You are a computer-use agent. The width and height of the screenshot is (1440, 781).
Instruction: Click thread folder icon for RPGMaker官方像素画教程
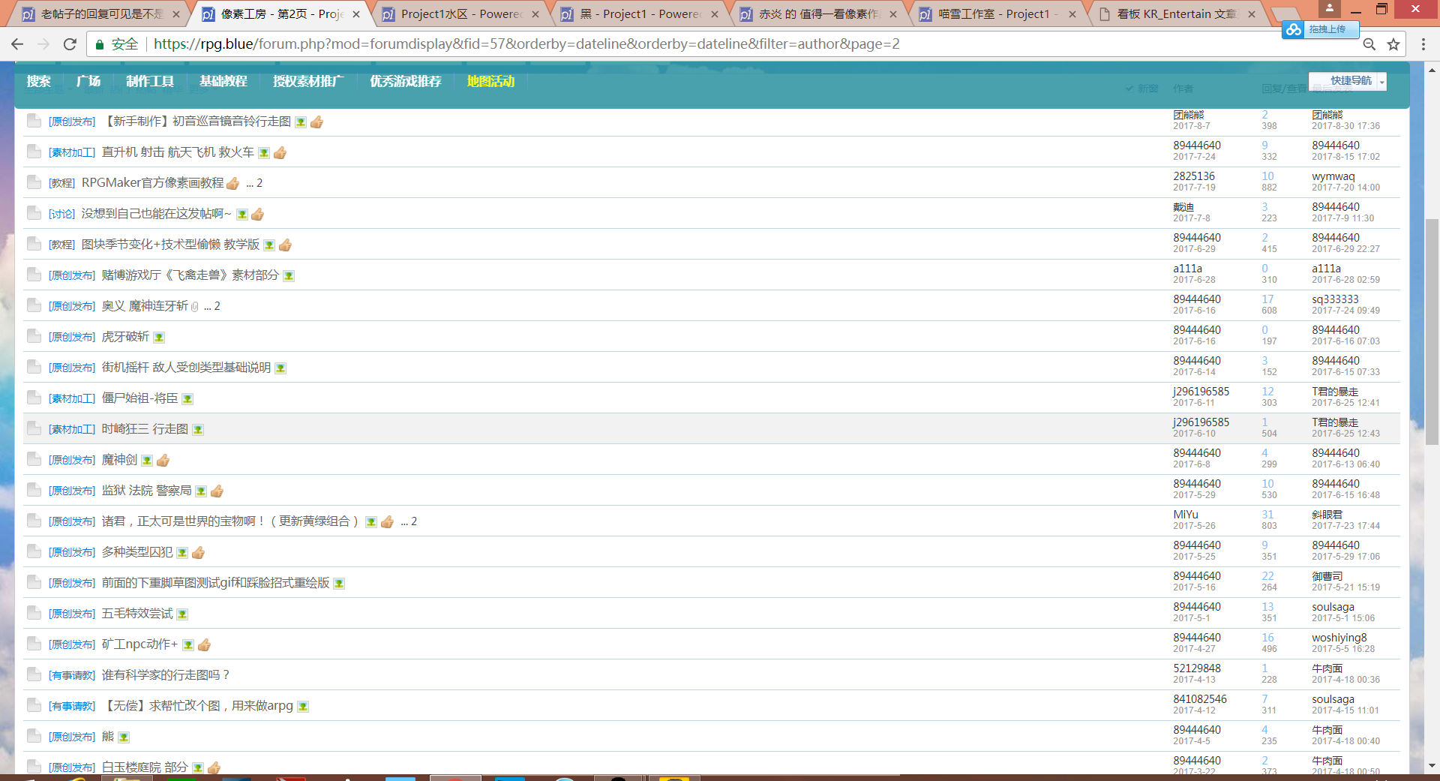34,182
